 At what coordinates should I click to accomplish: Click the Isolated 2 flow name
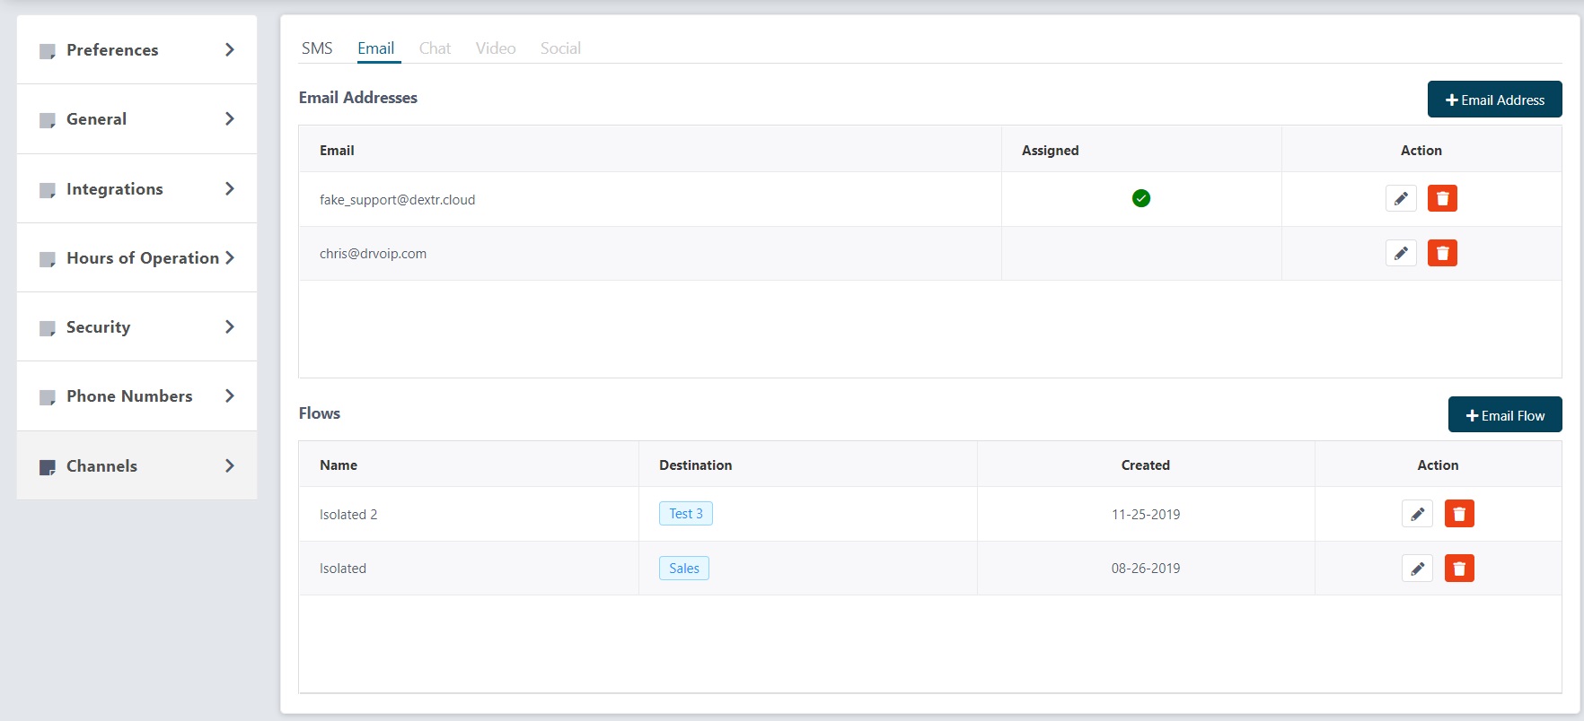click(x=348, y=515)
